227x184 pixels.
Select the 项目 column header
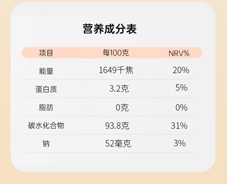coord(46,53)
